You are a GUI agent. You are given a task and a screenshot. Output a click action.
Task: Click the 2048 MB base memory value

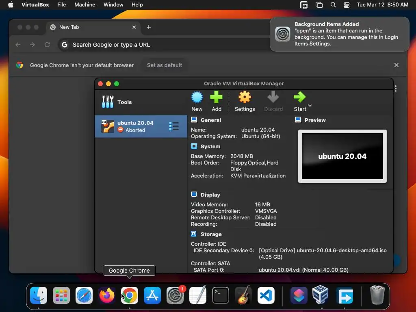[x=241, y=156]
